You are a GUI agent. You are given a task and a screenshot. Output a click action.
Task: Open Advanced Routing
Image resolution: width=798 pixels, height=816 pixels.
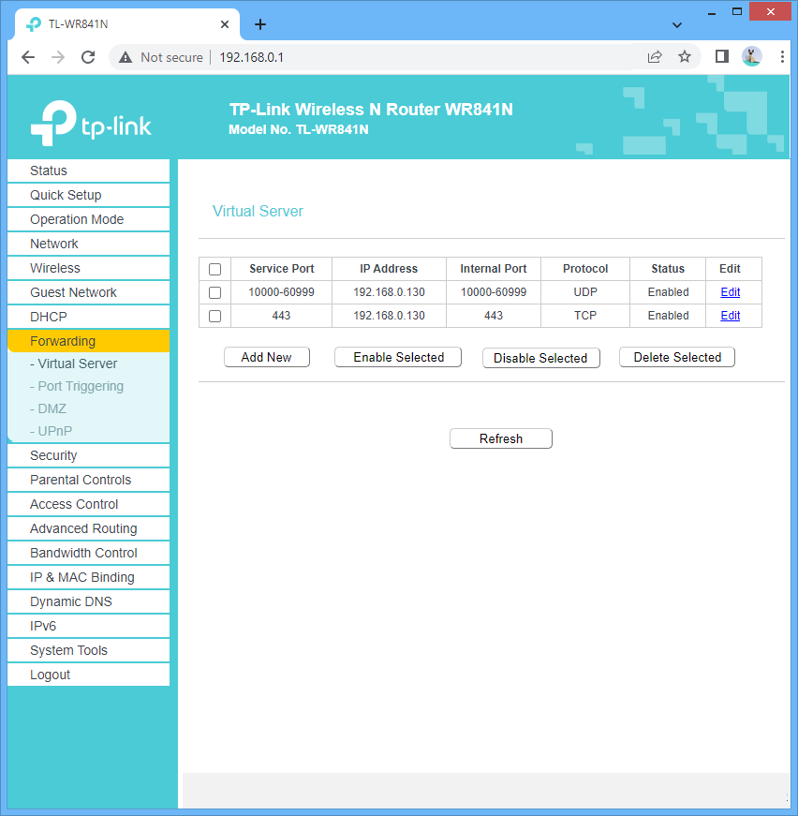pos(88,528)
